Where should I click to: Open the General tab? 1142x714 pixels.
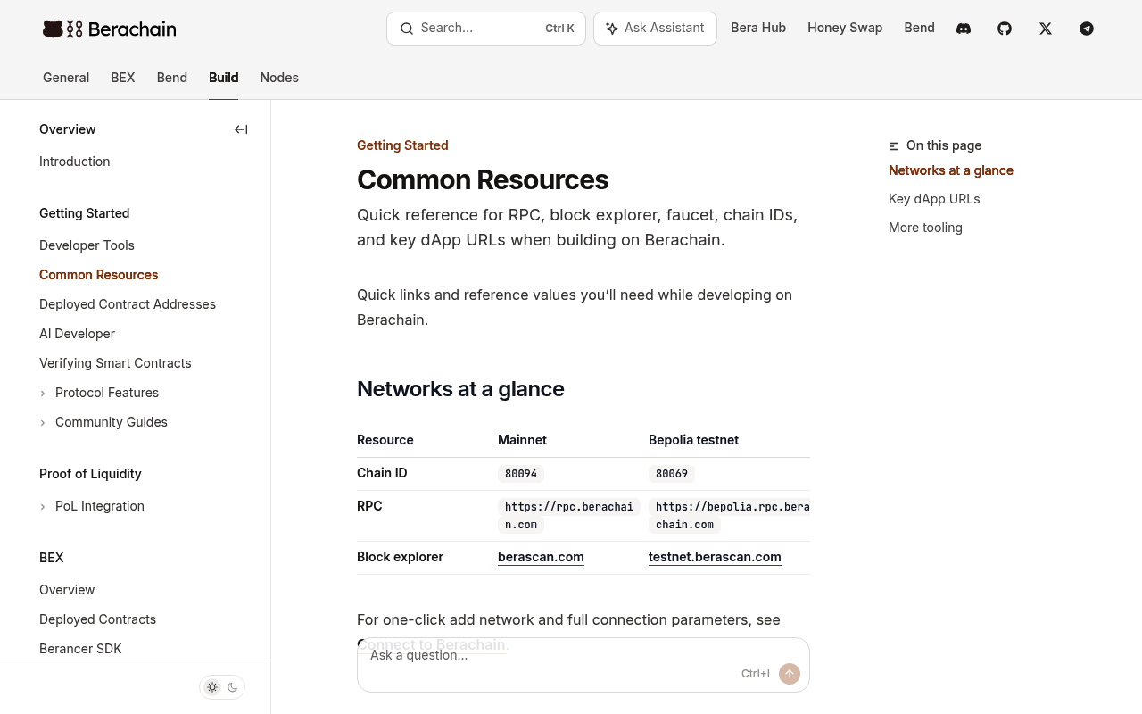[66, 78]
